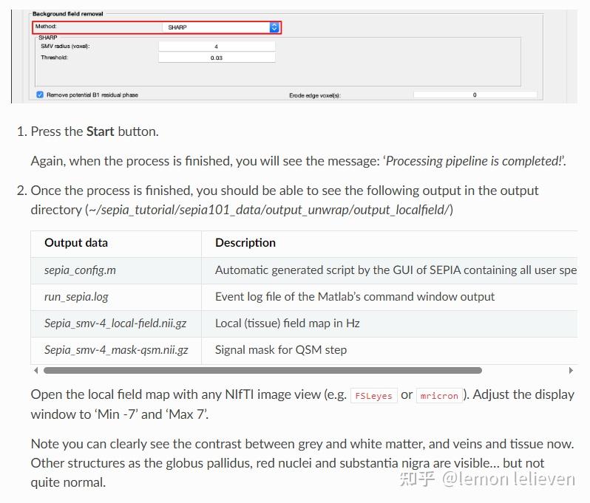The image size is (590, 503).
Task: Open the Method dropdown showing SHARP
Action: [x=214, y=27]
